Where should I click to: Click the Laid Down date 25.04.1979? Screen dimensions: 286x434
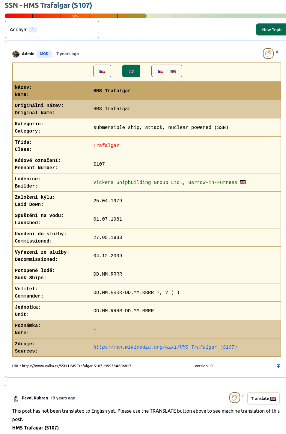point(108,201)
